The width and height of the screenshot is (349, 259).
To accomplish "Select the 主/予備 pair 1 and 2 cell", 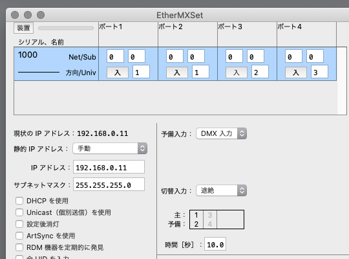I will 196,220.
